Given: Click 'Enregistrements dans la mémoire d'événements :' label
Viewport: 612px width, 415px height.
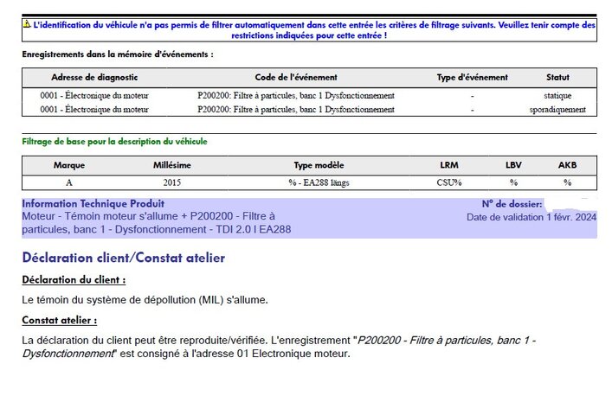Looking at the screenshot, I should tap(118, 54).
